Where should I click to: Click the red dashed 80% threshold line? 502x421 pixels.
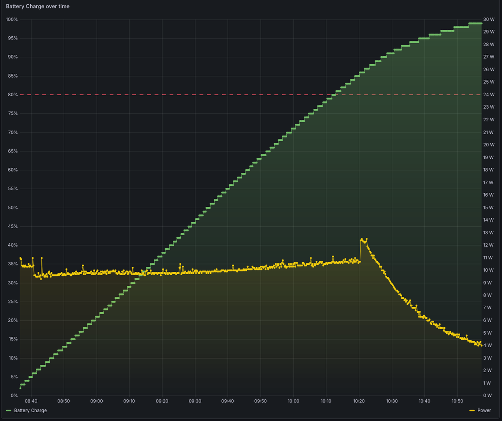point(186,95)
